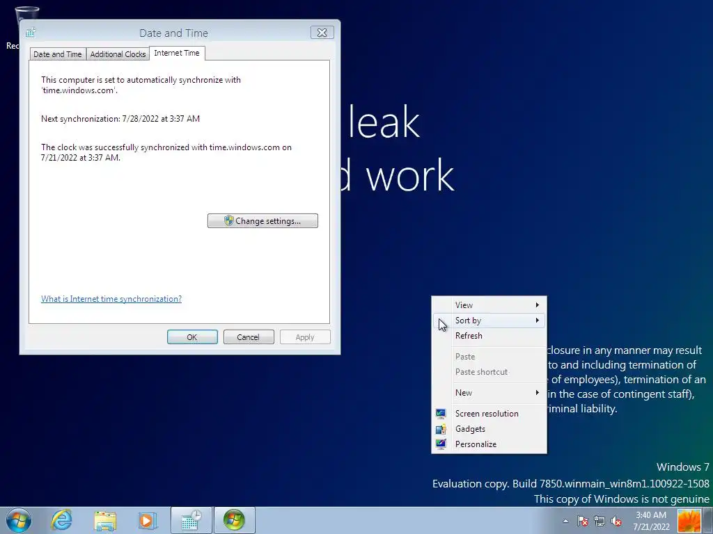Click the 'Next synchronization' text line

pyautogui.click(x=120, y=119)
